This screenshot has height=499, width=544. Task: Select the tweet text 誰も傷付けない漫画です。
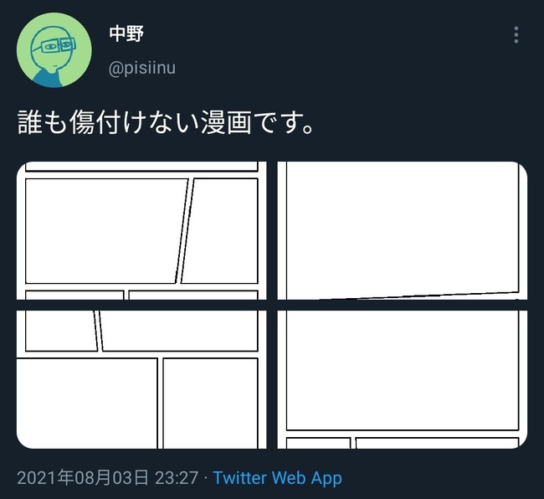[166, 122]
